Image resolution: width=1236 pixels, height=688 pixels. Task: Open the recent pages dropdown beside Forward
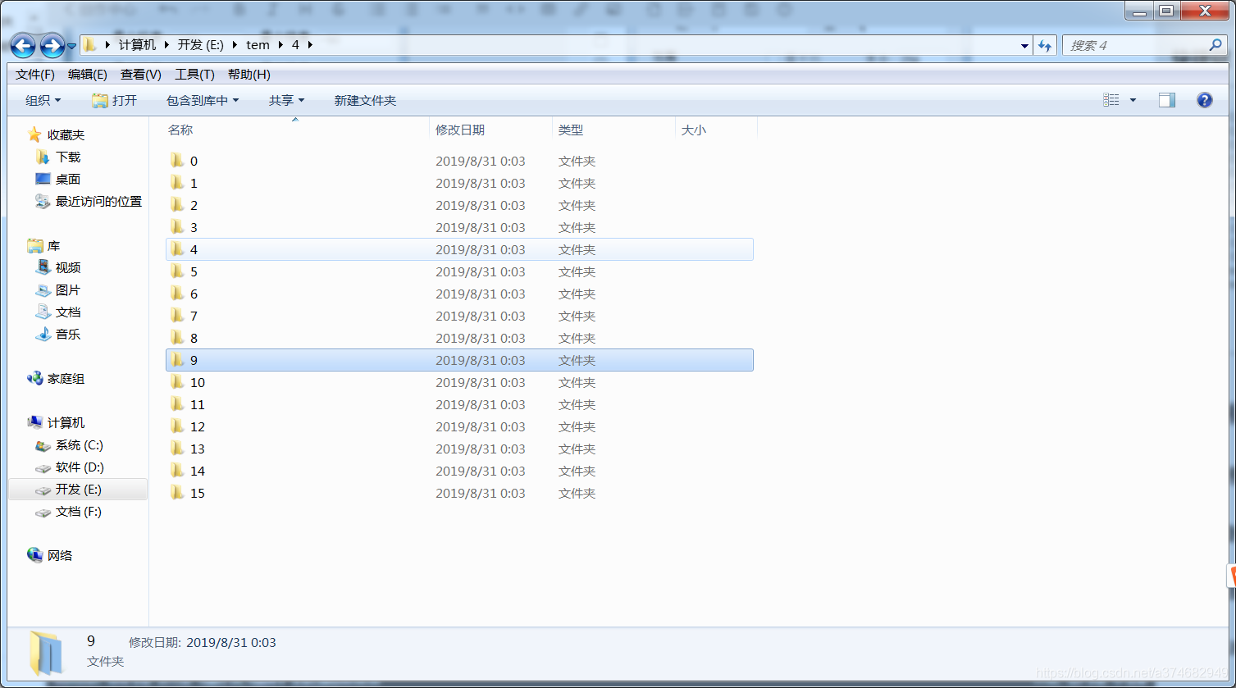tap(71, 46)
